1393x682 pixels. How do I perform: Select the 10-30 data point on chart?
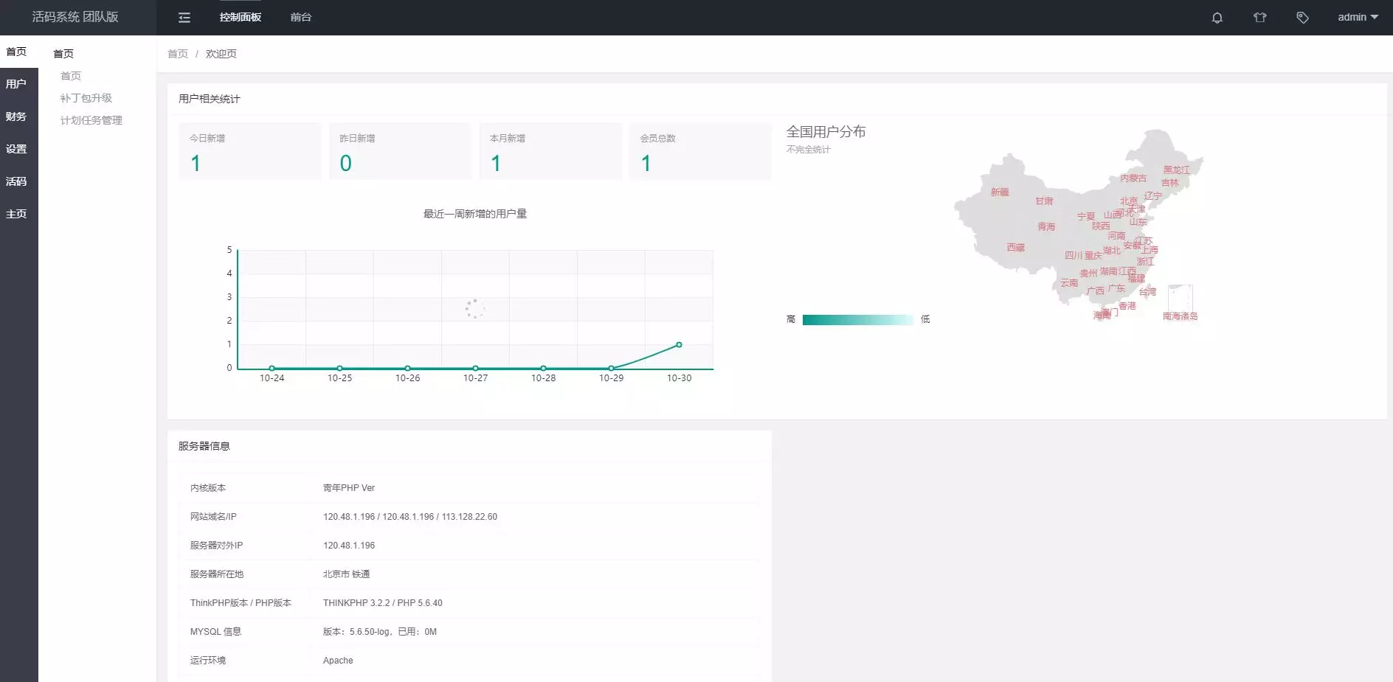(679, 344)
